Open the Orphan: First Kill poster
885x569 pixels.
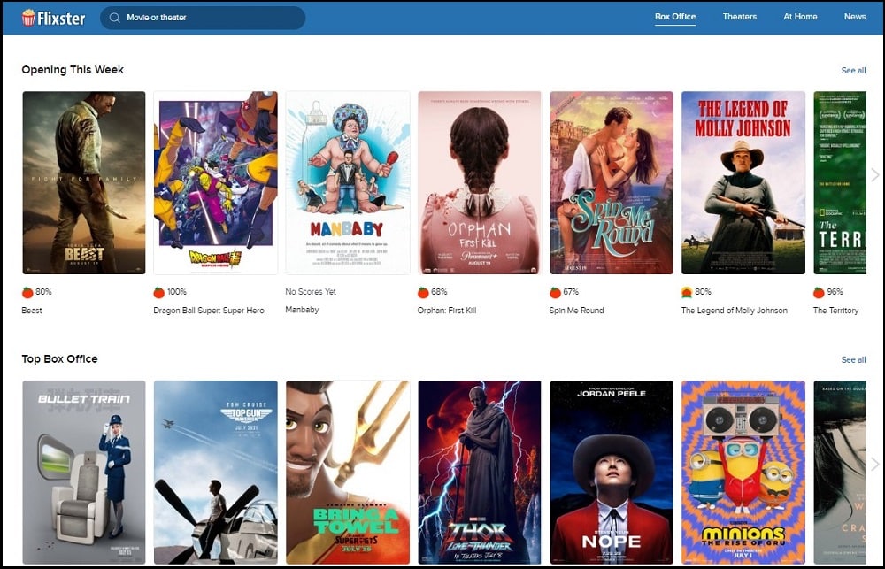(480, 183)
